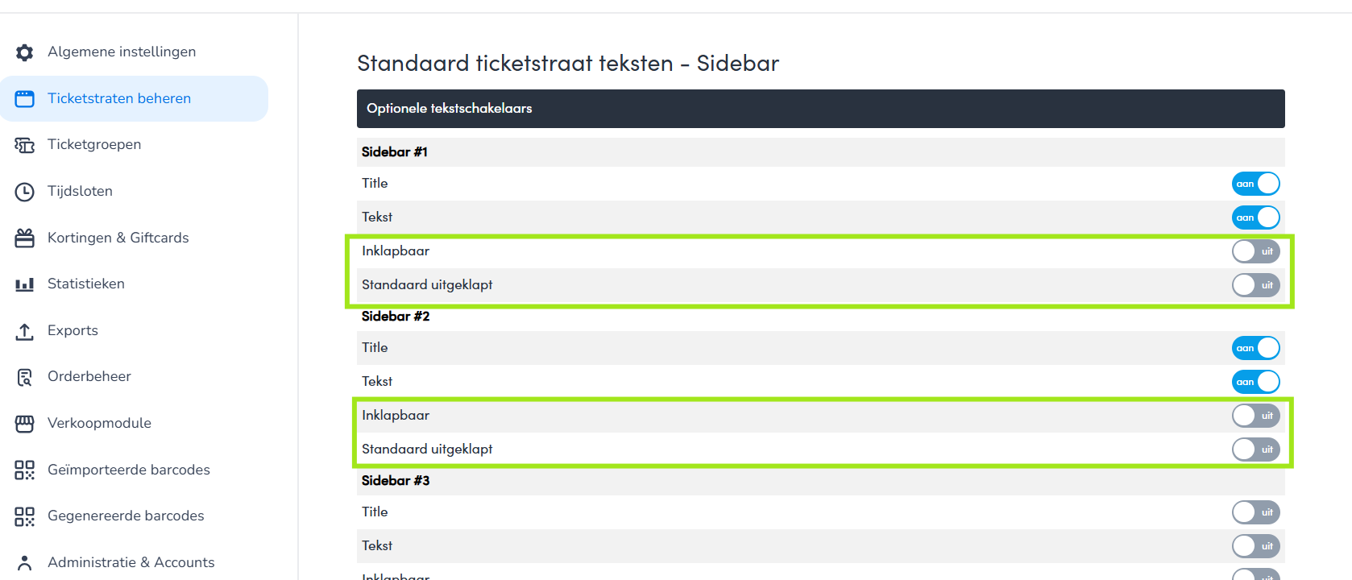Screen dimensions: 1352x580
Task: Click the Verkoopmodule storefront icon
Action: (x=25, y=424)
